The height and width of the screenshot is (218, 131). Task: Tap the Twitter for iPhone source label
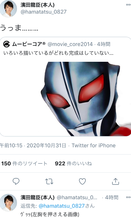coord(94,145)
